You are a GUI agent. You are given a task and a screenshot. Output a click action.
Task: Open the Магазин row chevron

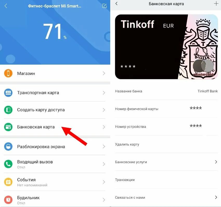click(x=104, y=73)
